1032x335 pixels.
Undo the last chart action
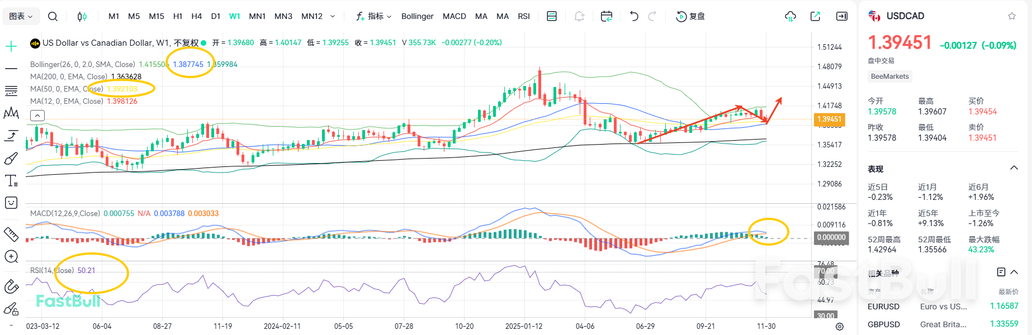pyautogui.click(x=633, y=17)
